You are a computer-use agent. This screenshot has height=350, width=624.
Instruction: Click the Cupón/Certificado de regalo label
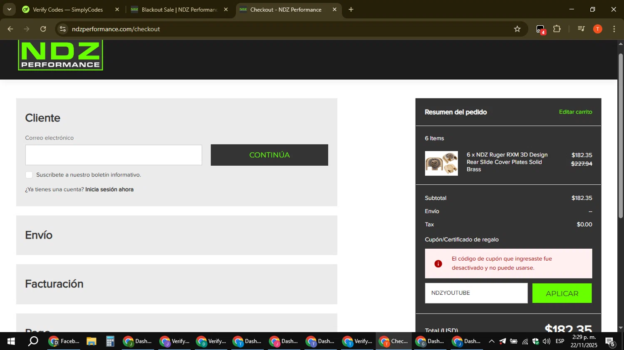[x=462, y=240]
